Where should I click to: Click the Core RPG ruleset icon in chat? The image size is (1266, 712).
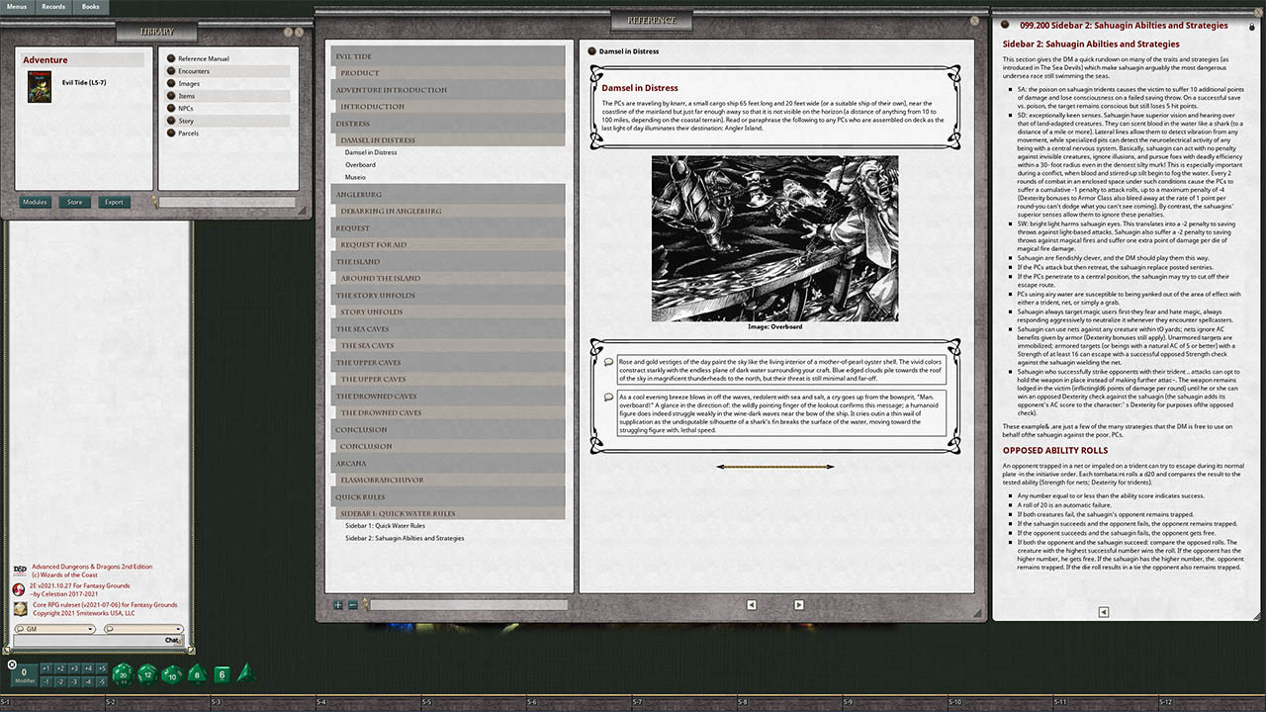20,607
